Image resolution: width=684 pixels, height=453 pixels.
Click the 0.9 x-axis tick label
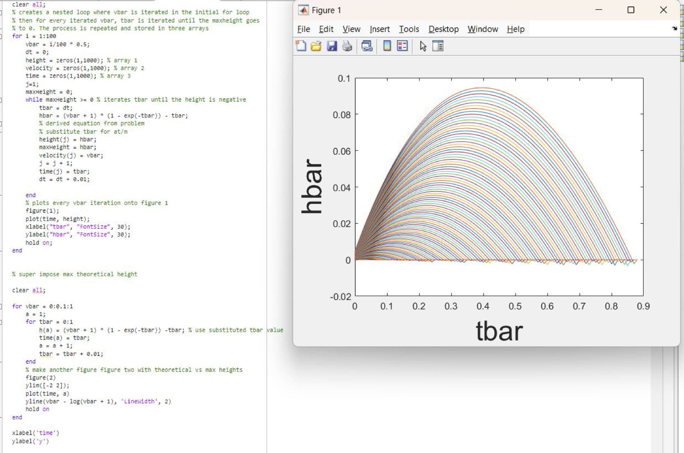[643, 306]
